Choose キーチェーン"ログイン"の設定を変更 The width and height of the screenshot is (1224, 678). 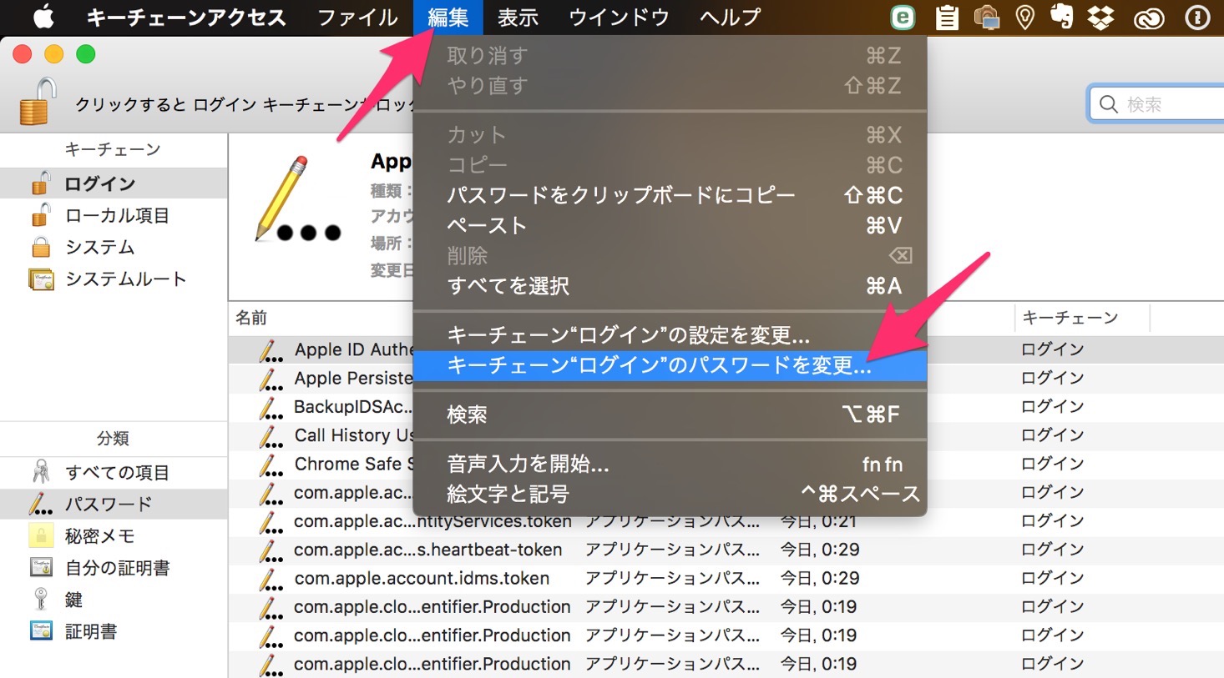pyautogui.click(x=670, y=335)
